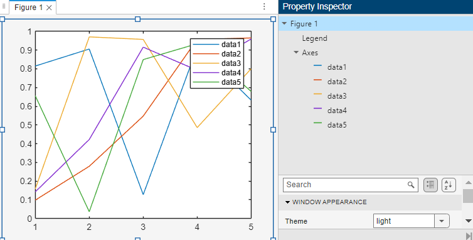
Task: Select data1 in the object tree
Action: click(337, 67)
